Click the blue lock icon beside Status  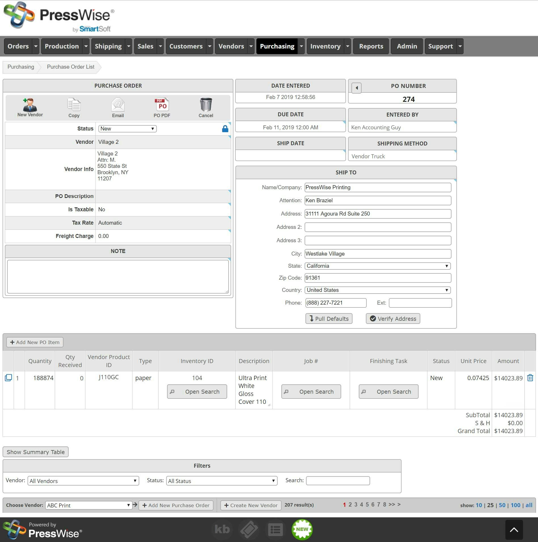(225, 129)
